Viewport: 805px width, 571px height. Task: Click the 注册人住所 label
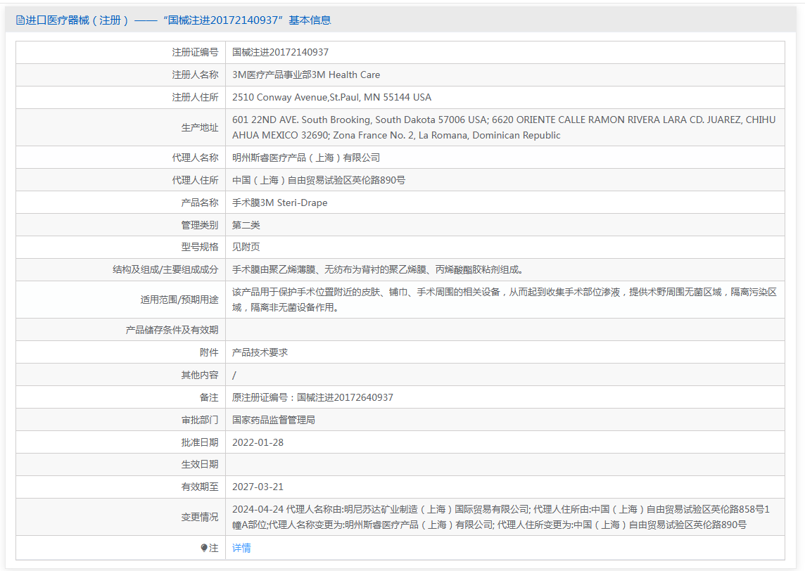(195, 98)
